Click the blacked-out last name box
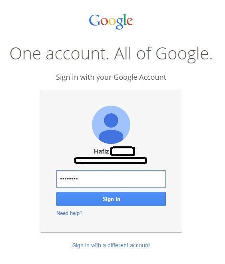 point(122,152)
